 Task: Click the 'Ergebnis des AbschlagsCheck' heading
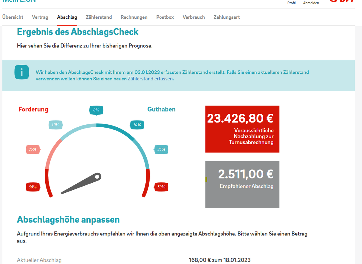(x=78, y=32)
